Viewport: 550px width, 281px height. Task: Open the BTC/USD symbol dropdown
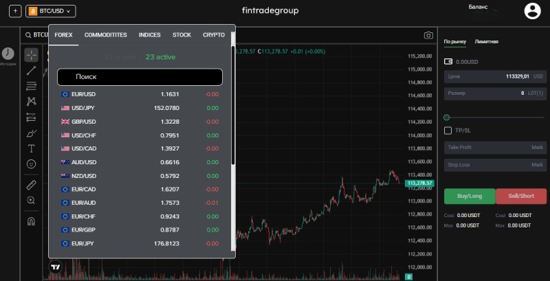click(x=50, y=11)
